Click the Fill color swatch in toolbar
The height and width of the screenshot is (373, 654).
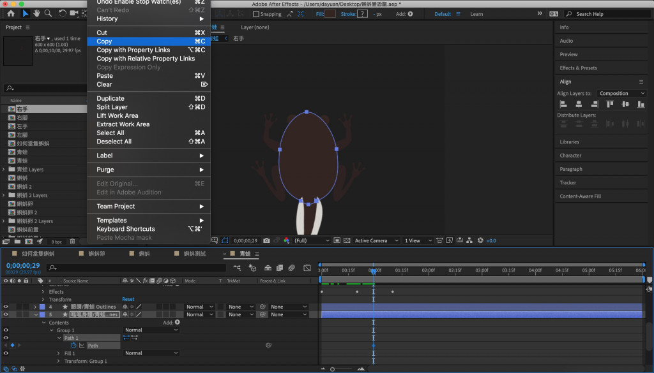[x=330, y=14]
